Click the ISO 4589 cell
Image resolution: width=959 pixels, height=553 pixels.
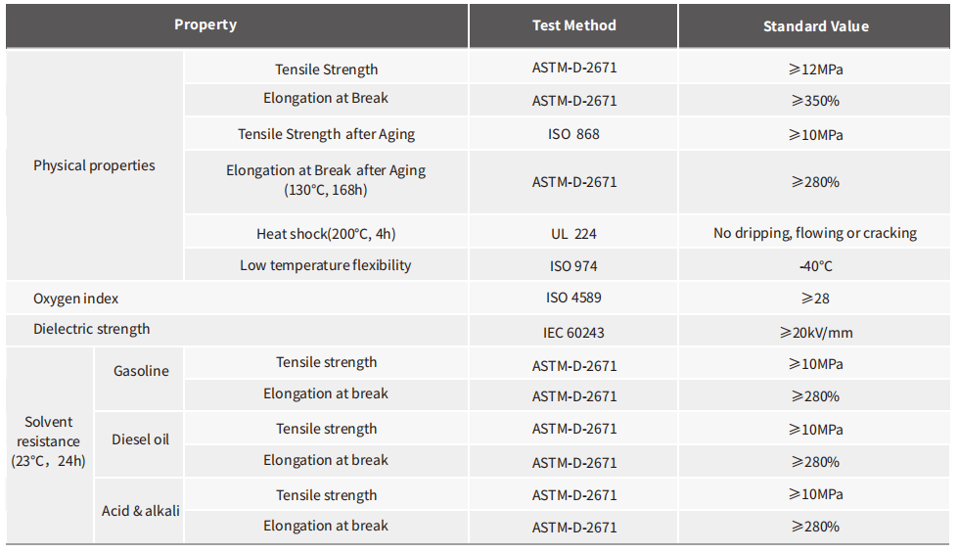(573, 298)
